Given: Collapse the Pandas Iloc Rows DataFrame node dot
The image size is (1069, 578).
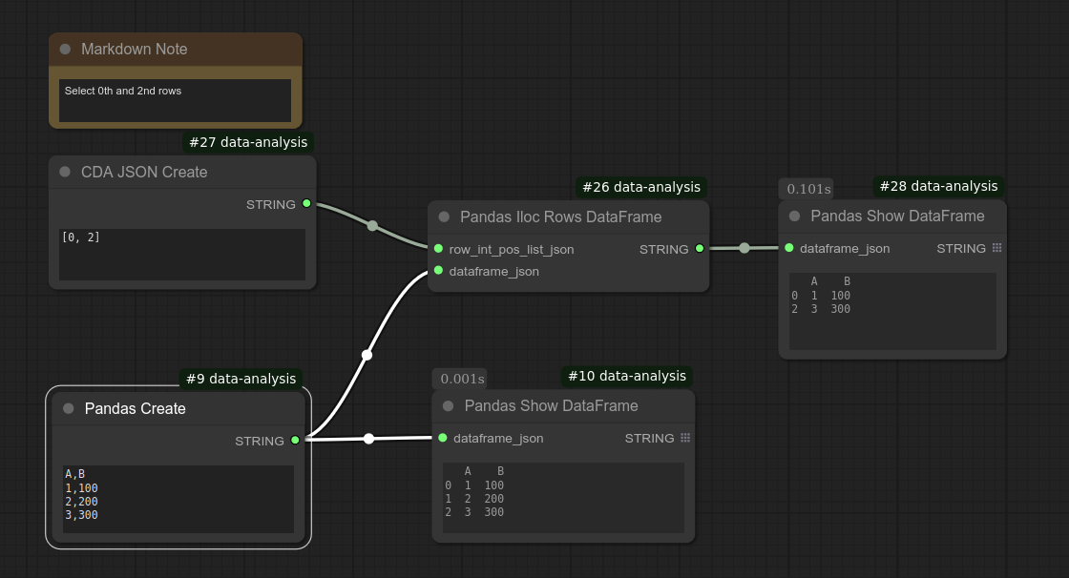Looking at the screenshot, I should coord(445,217).
